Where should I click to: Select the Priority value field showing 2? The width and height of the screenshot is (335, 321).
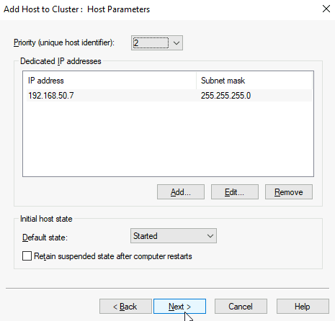point(151,43)
